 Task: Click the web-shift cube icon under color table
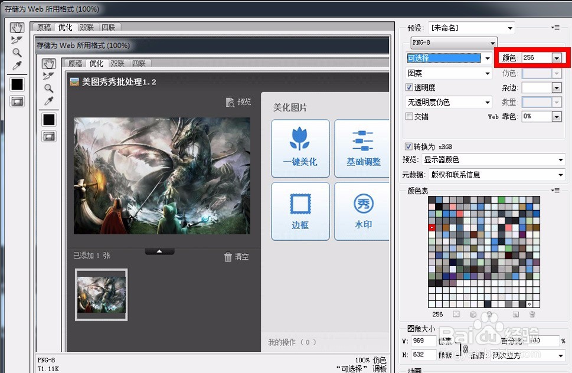tap(473, 315)
